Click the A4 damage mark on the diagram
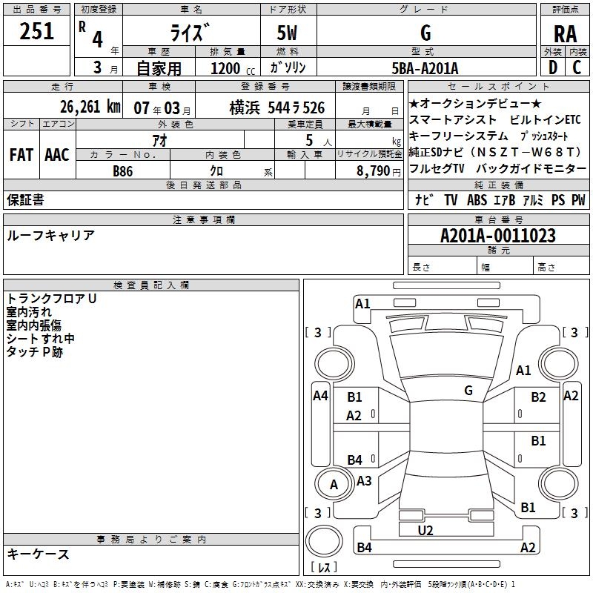 320,396
